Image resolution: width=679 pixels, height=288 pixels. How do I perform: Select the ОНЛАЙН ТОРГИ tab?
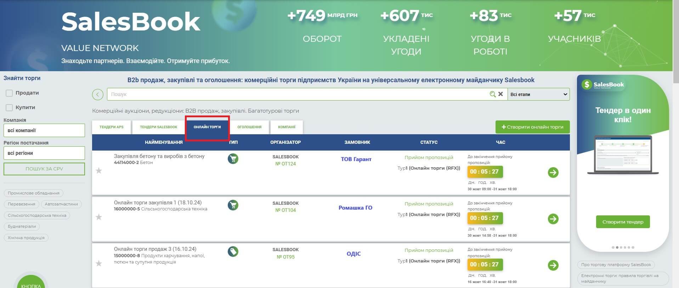[207, 127]
